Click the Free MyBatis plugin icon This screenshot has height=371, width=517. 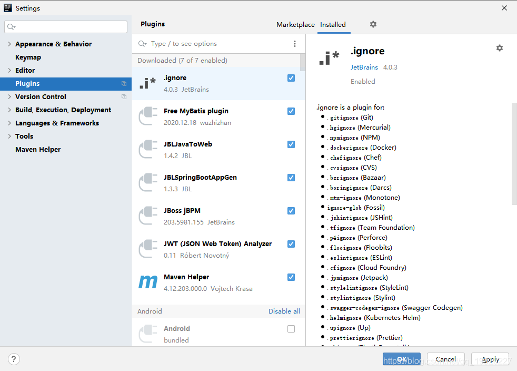click(x=147, y=116)
